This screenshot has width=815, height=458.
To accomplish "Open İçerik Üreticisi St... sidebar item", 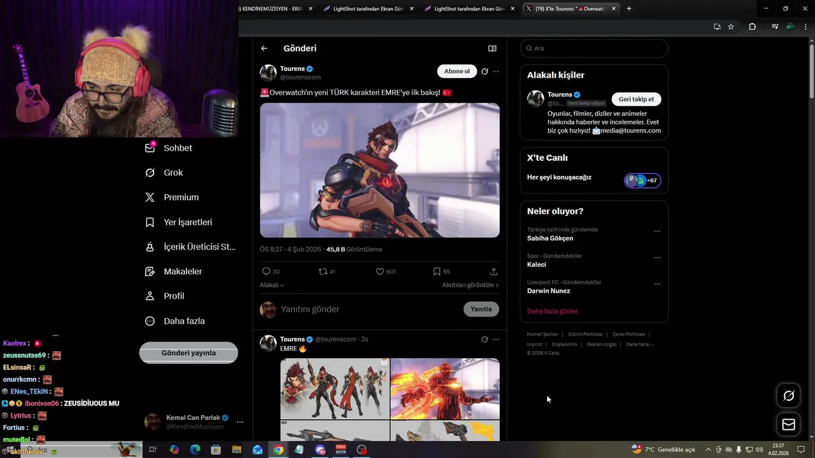I will (190, 247).
